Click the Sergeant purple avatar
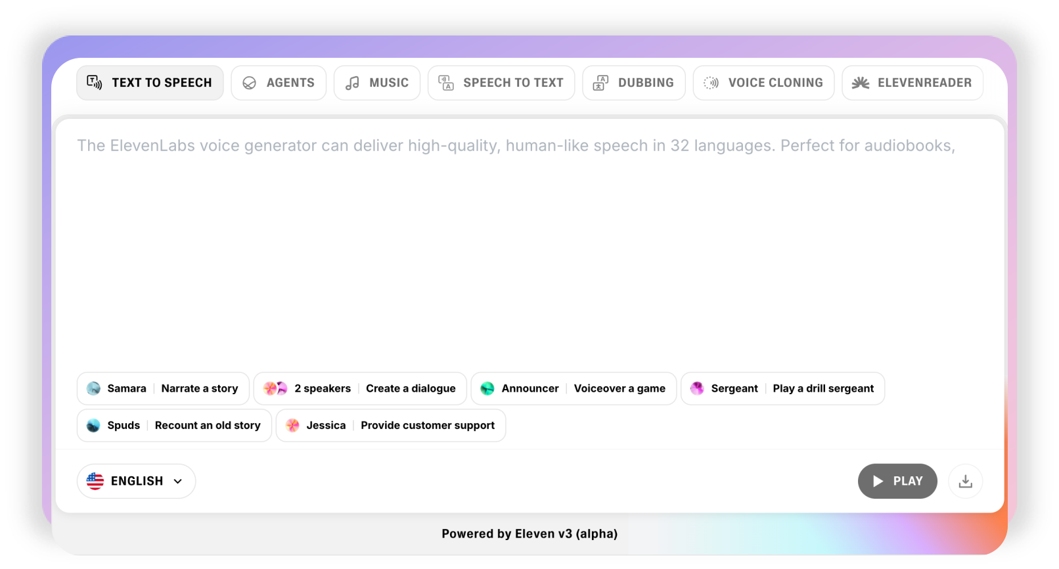The image size is (1059, 569). point(697,388)
